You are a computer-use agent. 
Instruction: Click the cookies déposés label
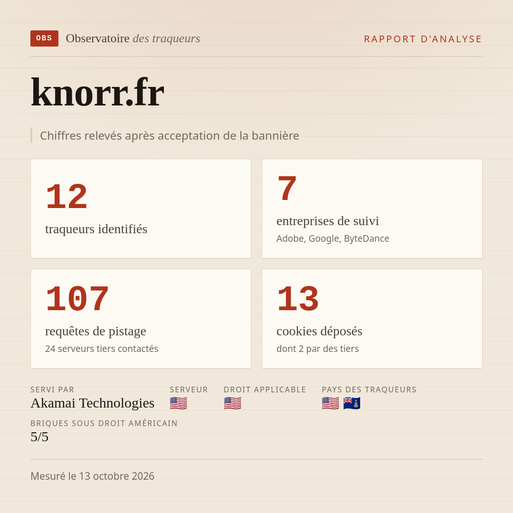[x=319, y=331]
